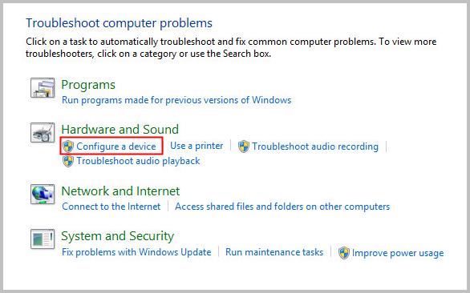Open the Hardware and Sound heading
The image size is (470, 293).
click(x=120, y=130)
